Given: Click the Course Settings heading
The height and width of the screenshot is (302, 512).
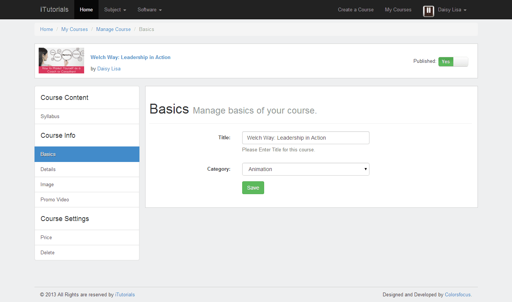Looking at the screenshot, I should [65, 219].
